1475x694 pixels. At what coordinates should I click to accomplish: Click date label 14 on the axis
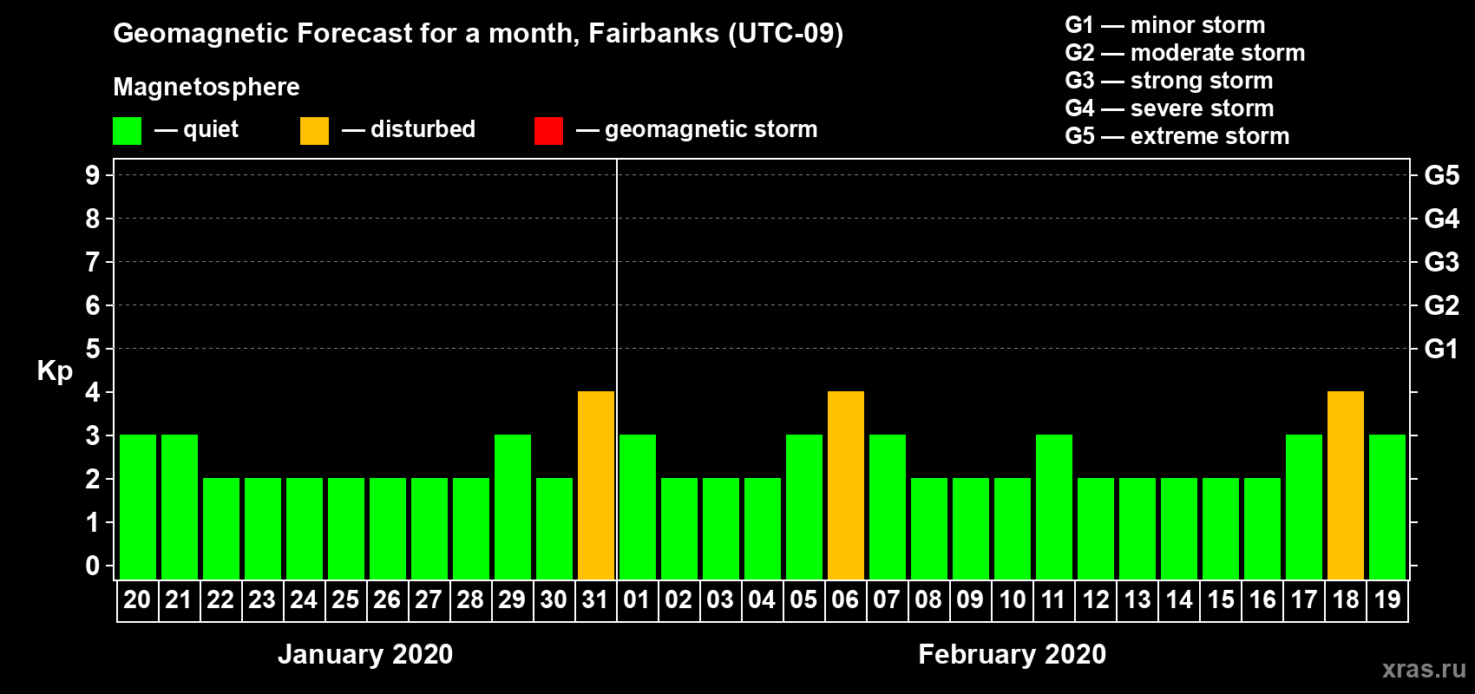click(1179, 599)
